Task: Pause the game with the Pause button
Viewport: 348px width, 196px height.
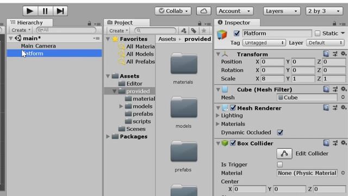Action: [45, 11]
